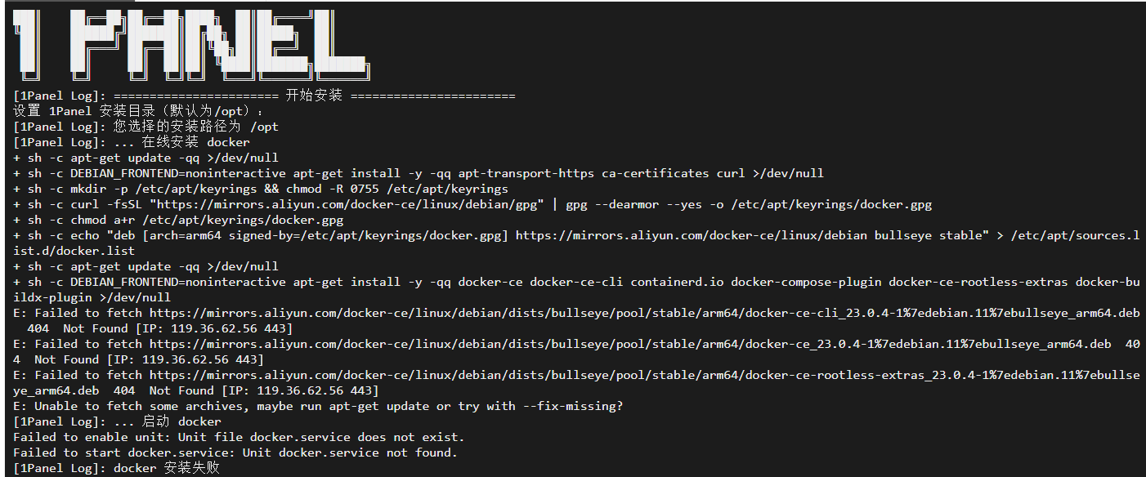Click the 启动 docker log line

pos(119,421)
